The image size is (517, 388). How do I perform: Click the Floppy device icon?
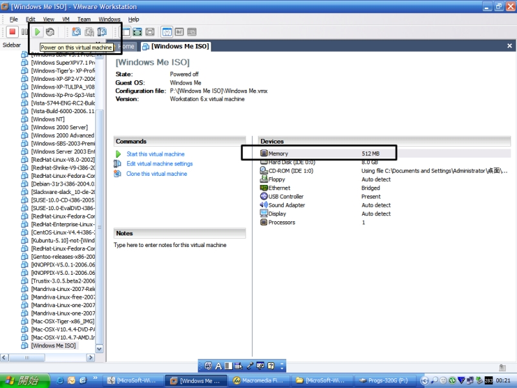click(264, 179)
